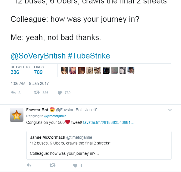
Task: Open @SoVeryBritish mention link
Action: pyautogui.click(x=38, y=56)
